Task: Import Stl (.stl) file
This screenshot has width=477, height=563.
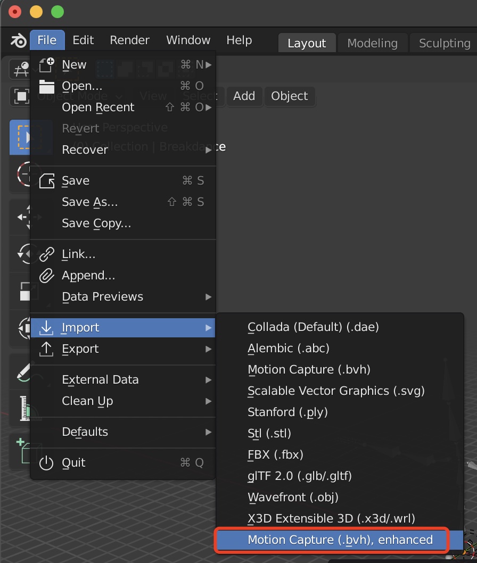Action: (x=340, y=433)
